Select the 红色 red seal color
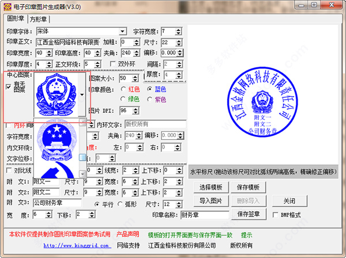 122,89
